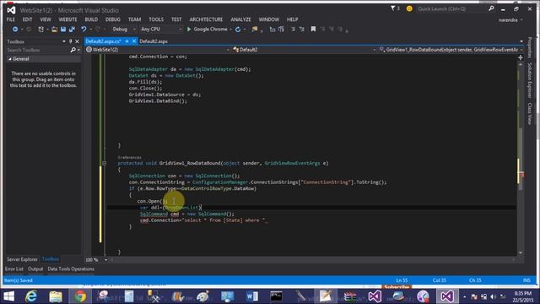Open the WEBSITE menu

coord(67,19)
